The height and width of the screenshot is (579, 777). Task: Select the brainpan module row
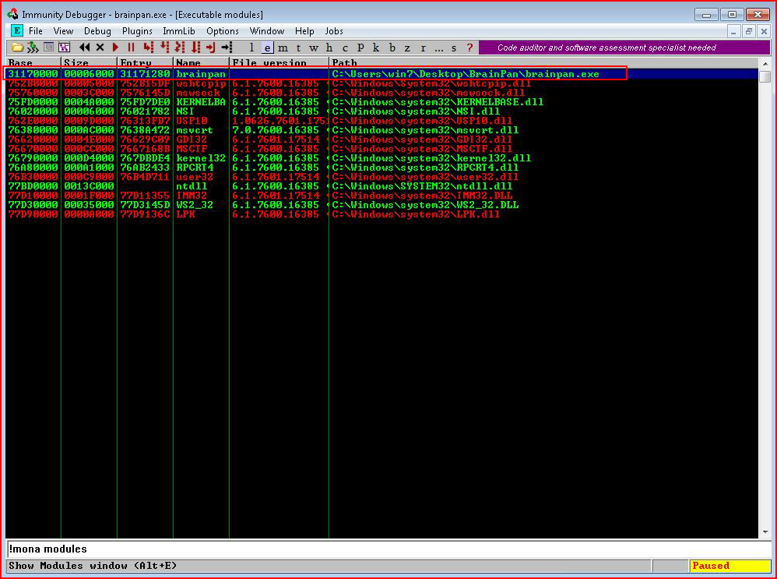pos(382,74)
